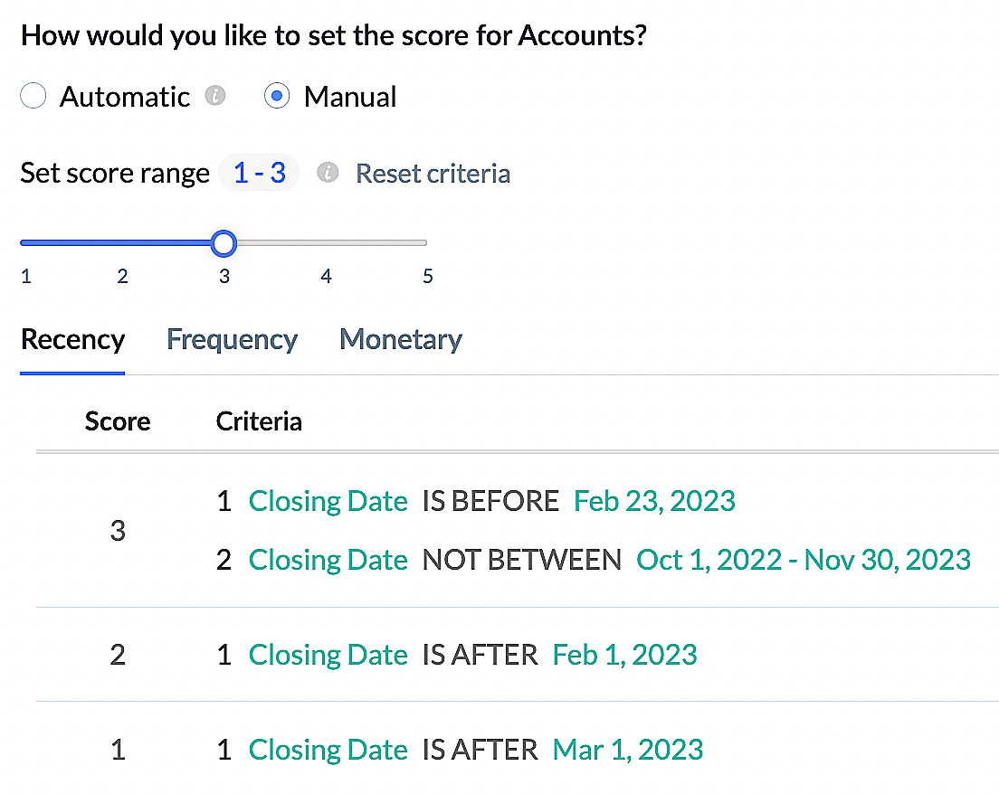Click the 1 - 3 score range value
Screen dimensions: 999x794
coord(260,173)
